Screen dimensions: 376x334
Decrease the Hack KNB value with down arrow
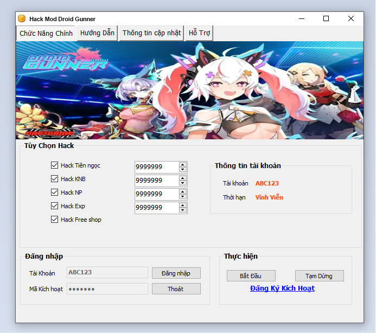point(183,183)
